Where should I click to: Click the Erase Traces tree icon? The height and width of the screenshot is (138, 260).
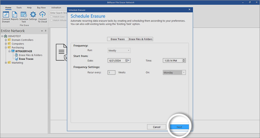click(16, 59)
